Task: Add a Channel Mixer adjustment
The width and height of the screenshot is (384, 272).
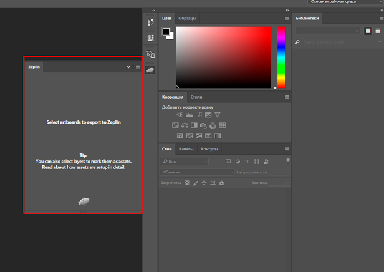Action: click(x=213, y=125)
